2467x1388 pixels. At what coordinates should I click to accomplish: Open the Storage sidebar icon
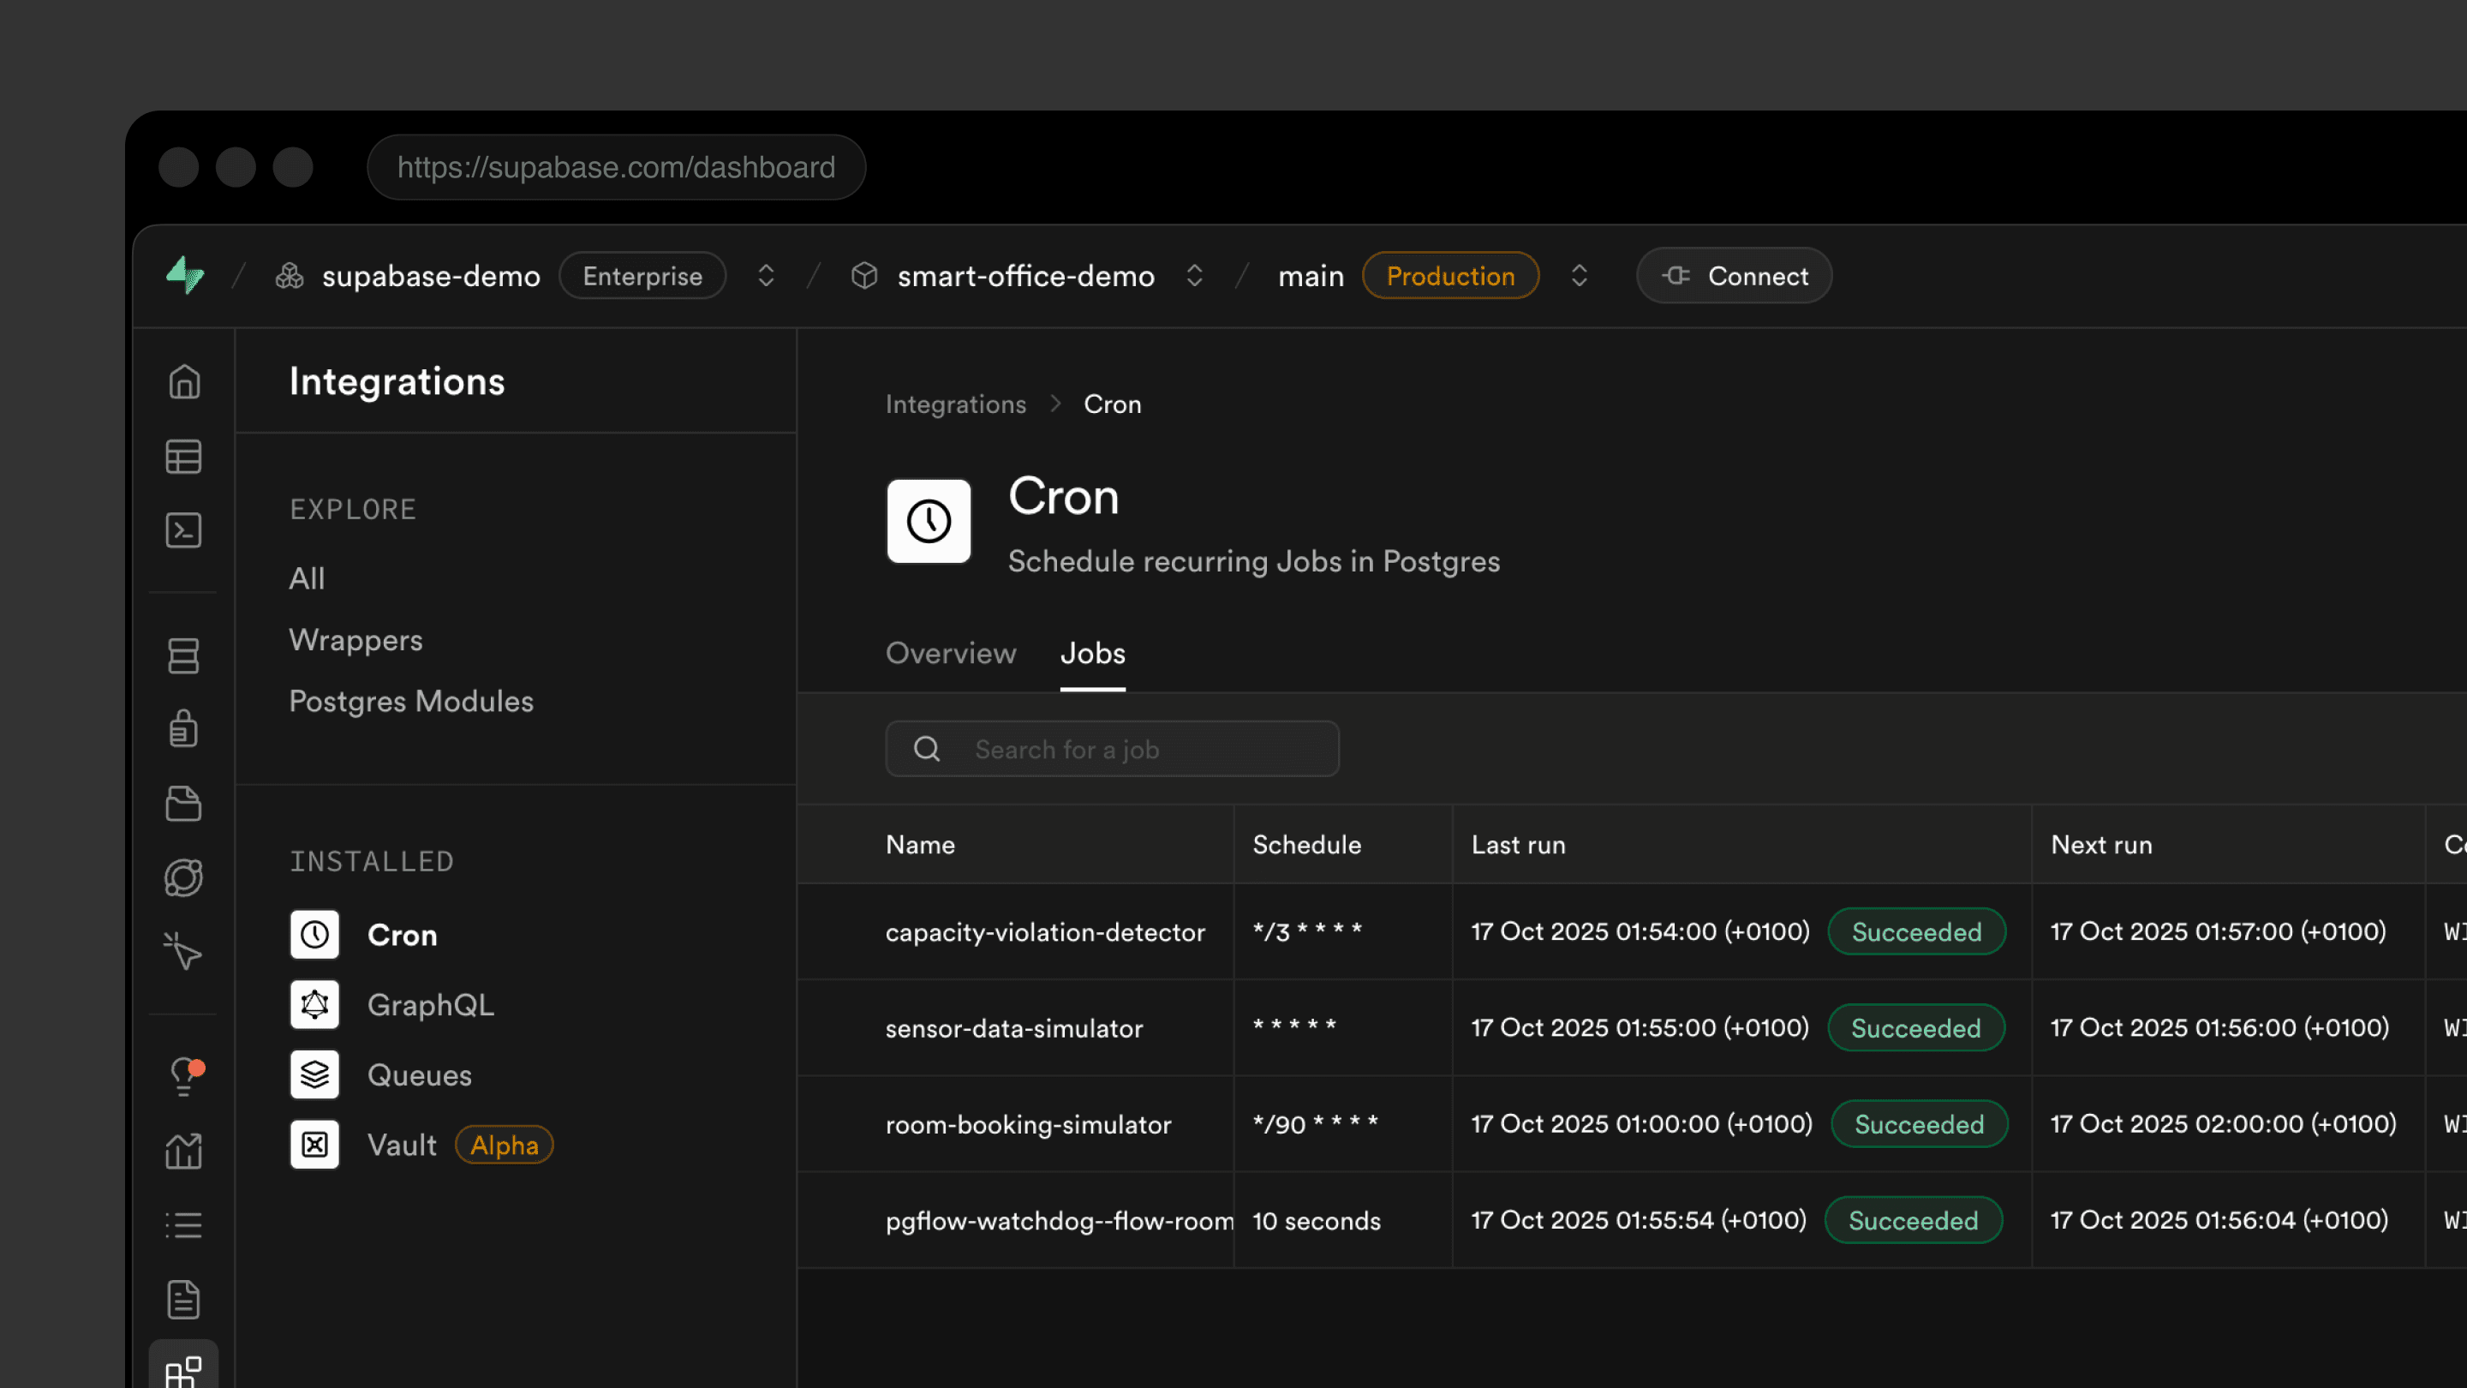coord(184,804)
